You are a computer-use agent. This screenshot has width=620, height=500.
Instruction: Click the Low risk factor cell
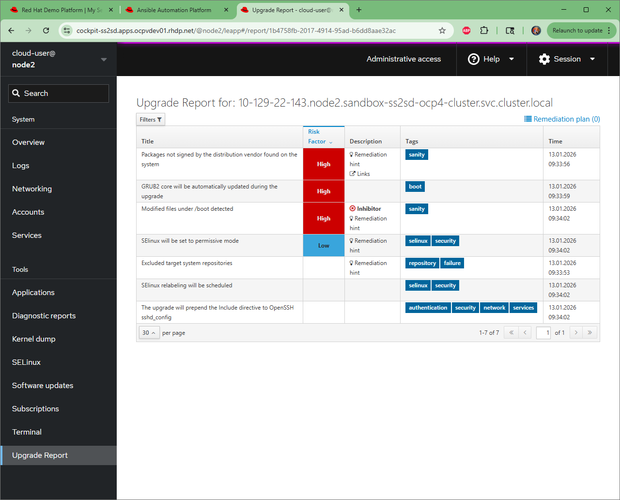point(324,246)
